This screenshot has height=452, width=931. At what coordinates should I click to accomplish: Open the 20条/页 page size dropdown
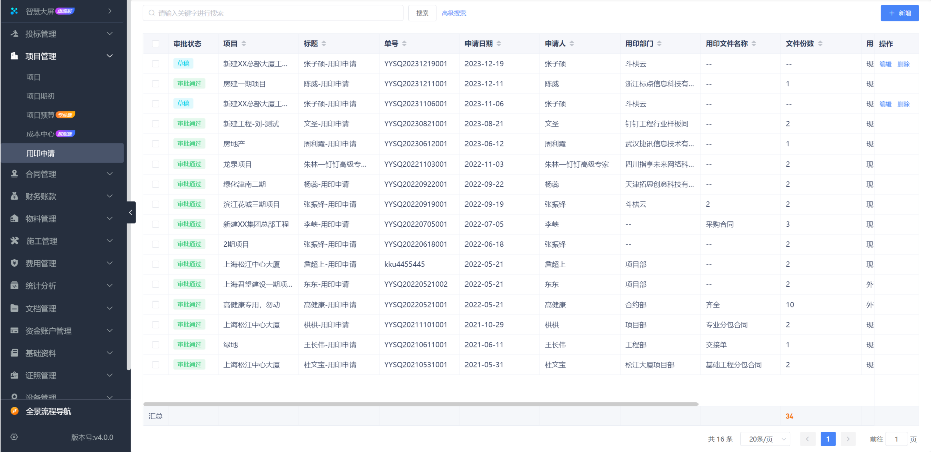(765, 439)
